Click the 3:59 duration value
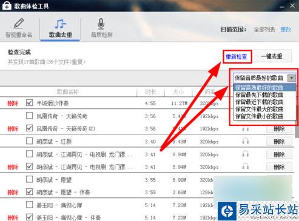Viewport: 299px width, 221px height. tap(150, 193)
